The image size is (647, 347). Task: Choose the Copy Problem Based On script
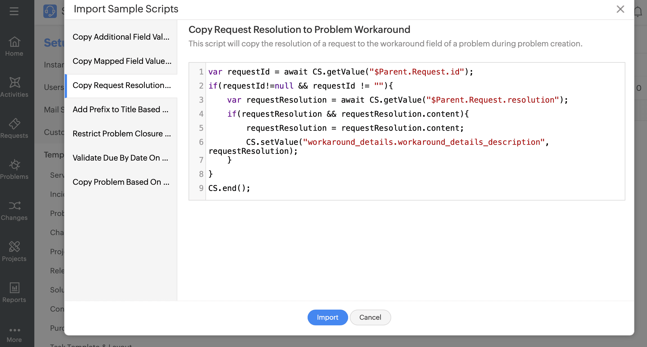(121, 182)
